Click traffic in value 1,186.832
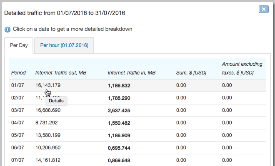The image size is (275, 166). point(119,86)
